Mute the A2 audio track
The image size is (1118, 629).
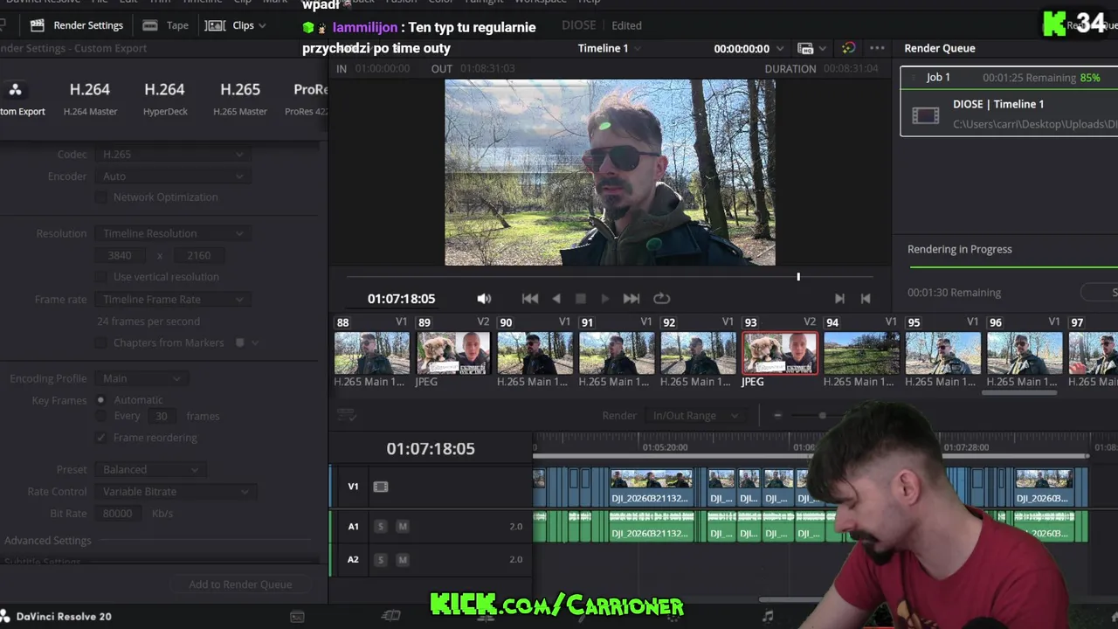(403, 560)
